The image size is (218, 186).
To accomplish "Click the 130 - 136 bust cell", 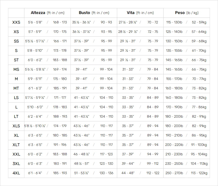I will (106, 173).
